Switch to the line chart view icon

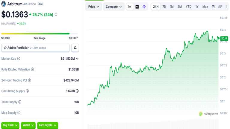130,7
